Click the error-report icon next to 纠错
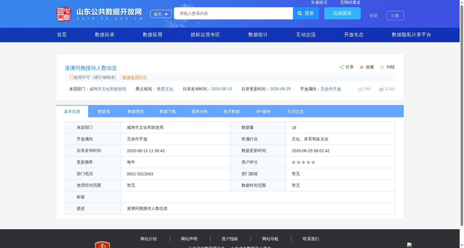 tap(382, 67)
